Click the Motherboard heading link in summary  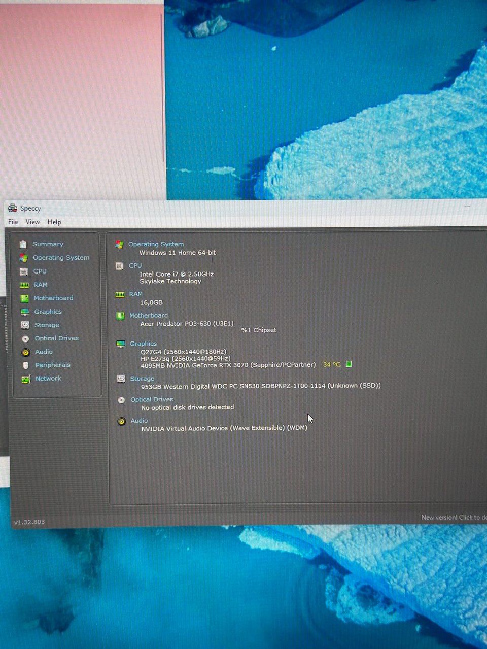(x=149, y=315)
